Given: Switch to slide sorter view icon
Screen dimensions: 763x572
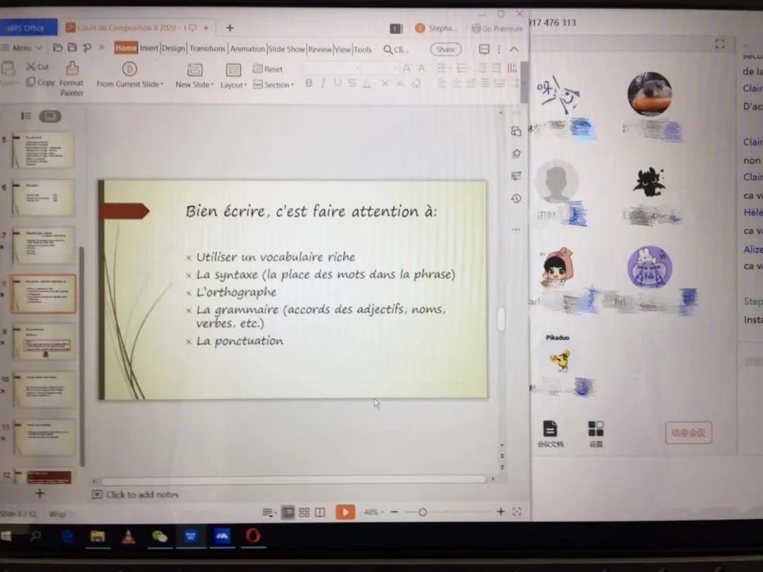Looking at the screenshot, I should (x=304, y=513).
